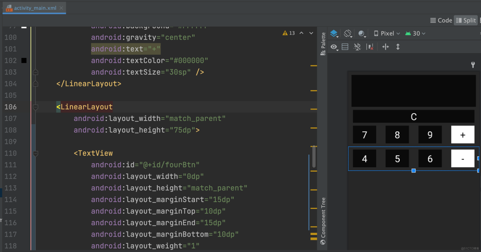Open the Component Tree side panel

click(x=323, y=221)
